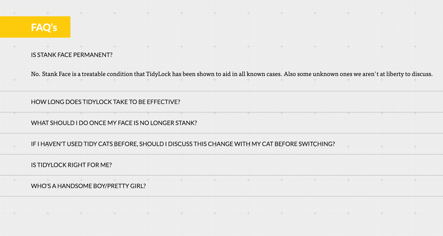Click the yellow FAQ's heading banner

coord(35,27)
